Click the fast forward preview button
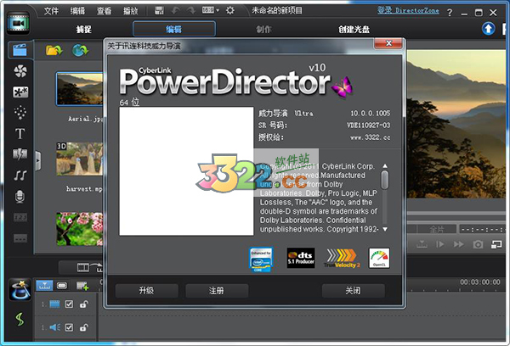Image resolution: width=510 pixels, height=346 pixels. [x=459, y=244]
